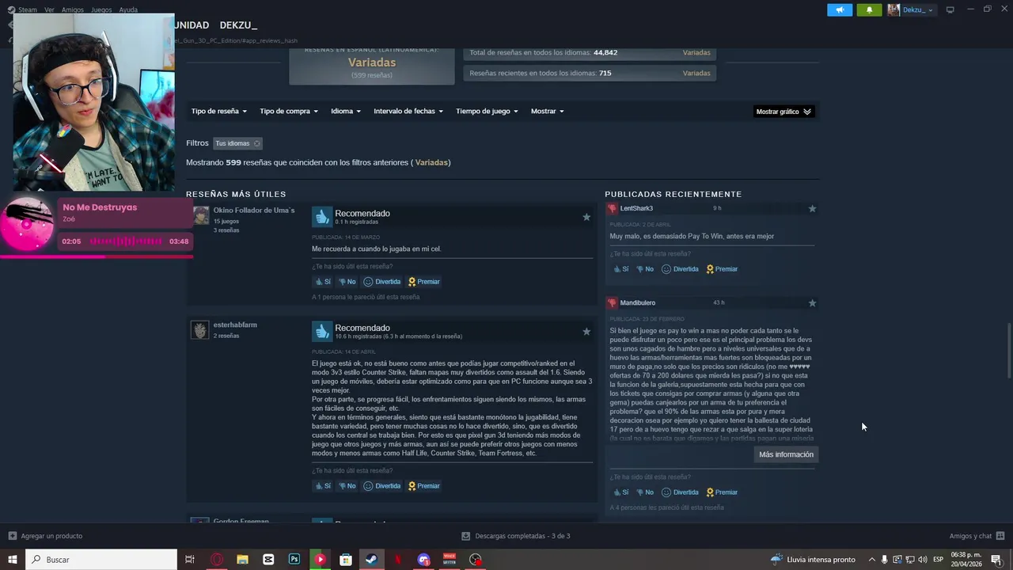This screenshot has height=570, width=1013.
Task: Open the Juegos menu
Action: pos(101,9)
